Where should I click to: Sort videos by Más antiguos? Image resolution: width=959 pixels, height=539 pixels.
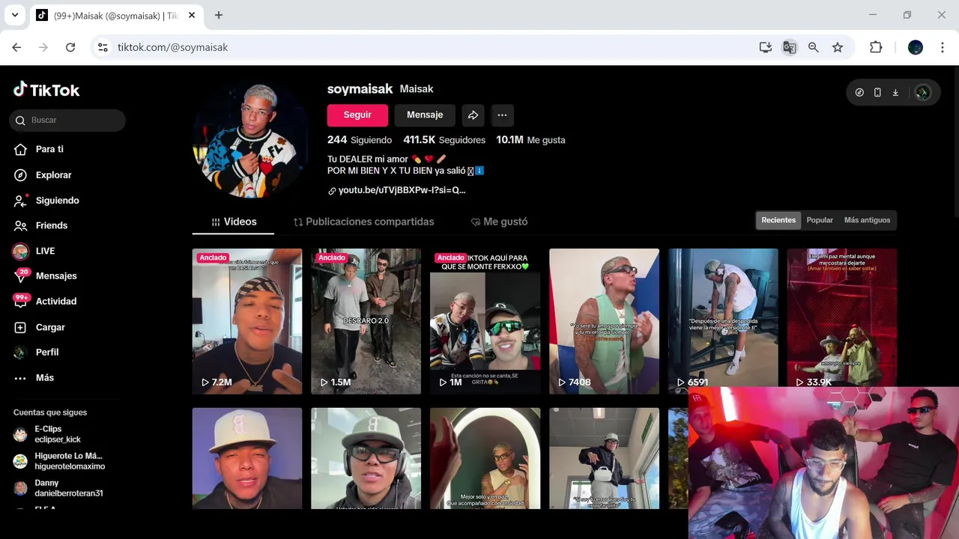point(867,220)
